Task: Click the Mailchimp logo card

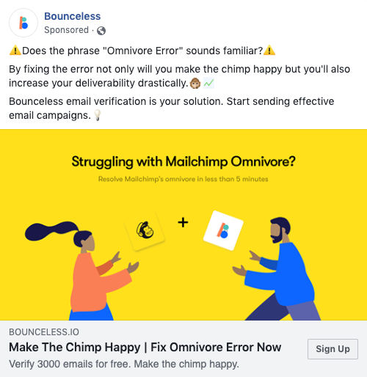Action: tap(145, 230)
